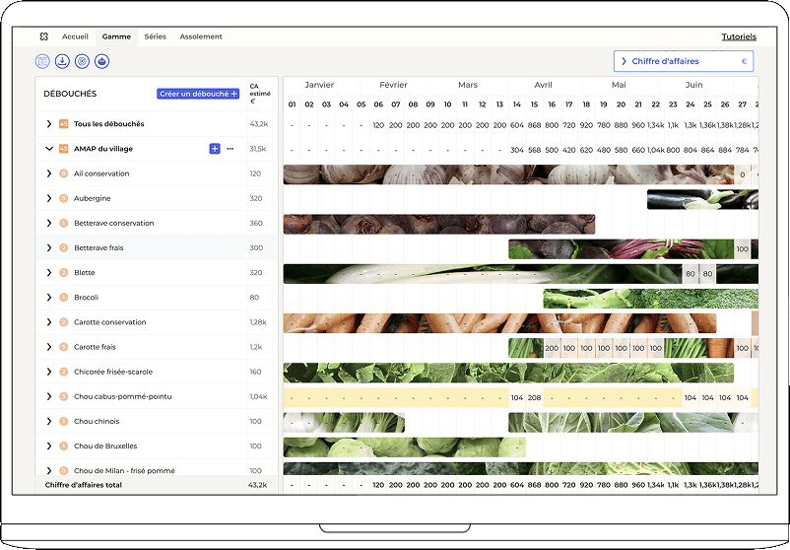Click the target circle toolbar icon
This screenshot has width=790, height=550.
(x=82, y=61)
